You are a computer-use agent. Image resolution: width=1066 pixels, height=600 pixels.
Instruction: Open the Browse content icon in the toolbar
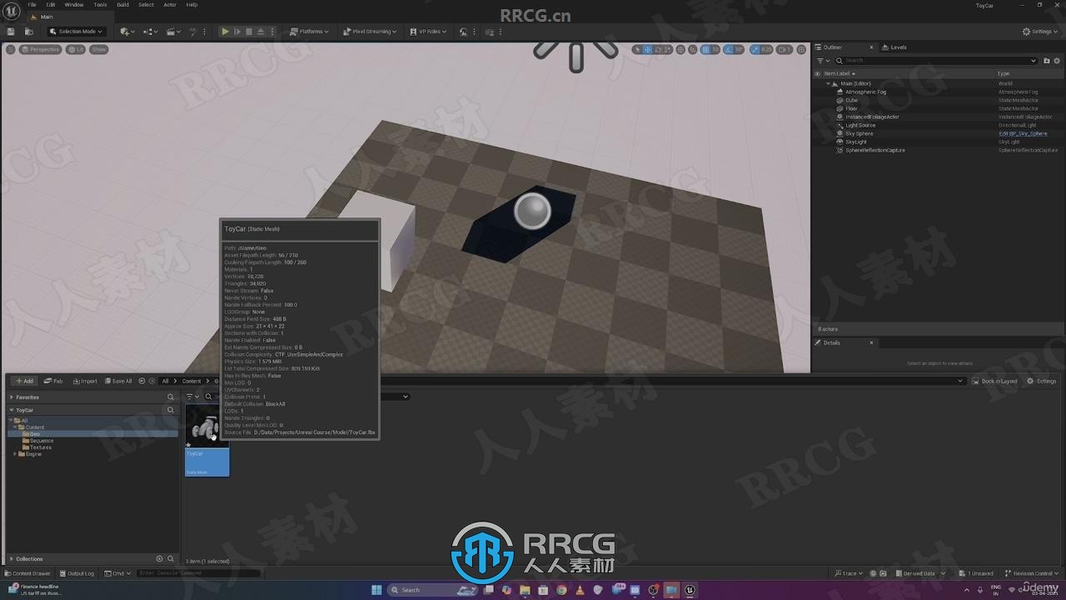pos(29,32)
